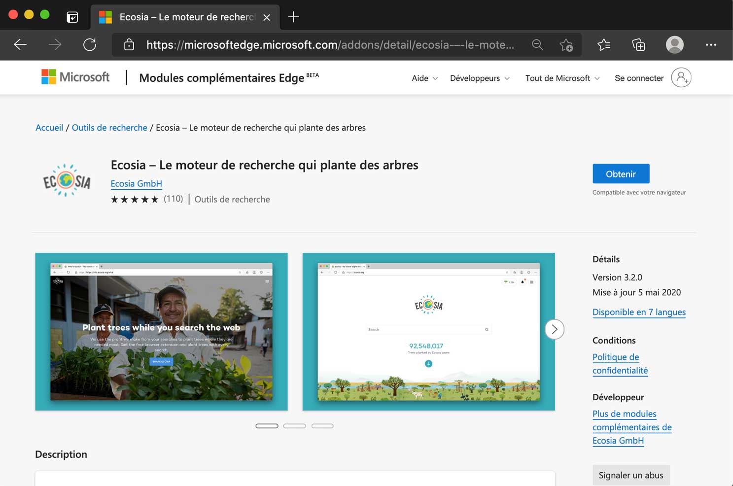Add this page to favorites
Image resolution: width=733 pixels, height=486 pixels.
pos(566,45)
